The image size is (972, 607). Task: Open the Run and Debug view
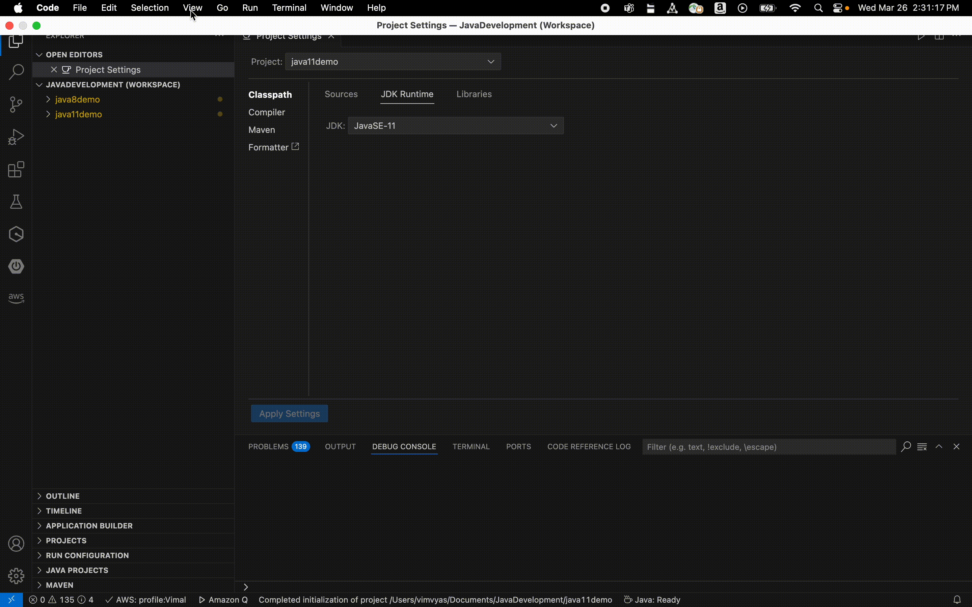(16, 137)
